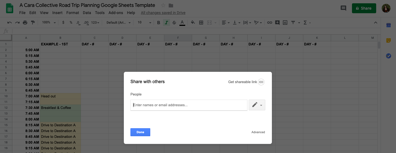This screenshot has width=396, height=153.
Task: Click the green Share button
Action: (364, 8)
